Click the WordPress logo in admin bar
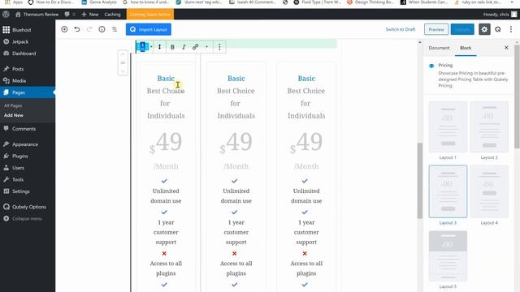Viewport: 520px width, 292px height. coord(6,15)
